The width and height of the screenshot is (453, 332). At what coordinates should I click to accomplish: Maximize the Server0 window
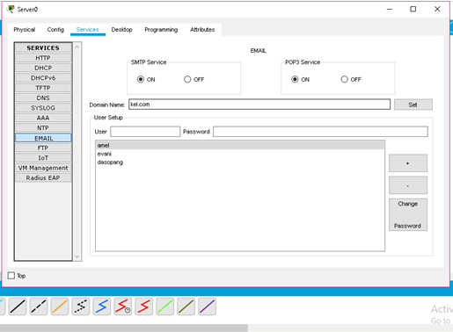coord(413,9)
